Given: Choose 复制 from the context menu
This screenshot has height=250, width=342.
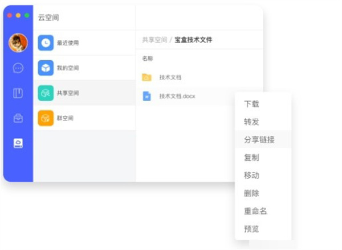Looking at the screenshot, I should (x=252, y=157).
